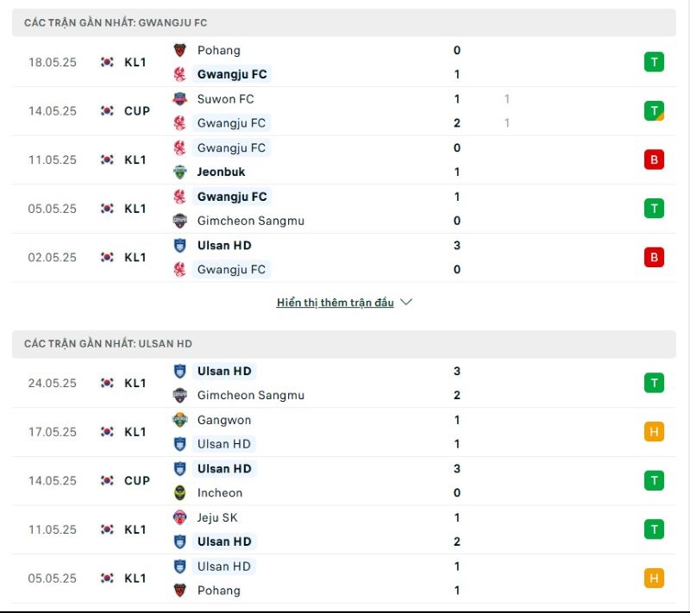Click the green T badge for the Suwon FC cup match
This screenshot has height=613, width=690.
654,110
